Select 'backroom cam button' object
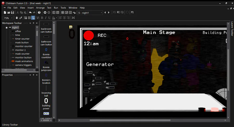234x127 pixels. [x=46, y=28]
